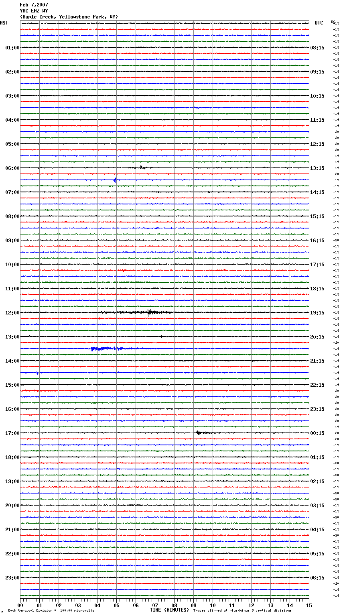Click the 13:15 UTC time label

317,168
